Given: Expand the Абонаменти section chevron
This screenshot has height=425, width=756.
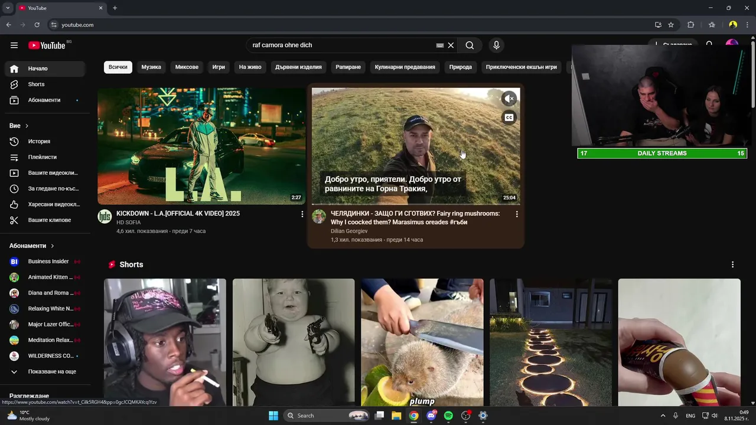Looking at the screenshot, I should click(x=52, y=246).
